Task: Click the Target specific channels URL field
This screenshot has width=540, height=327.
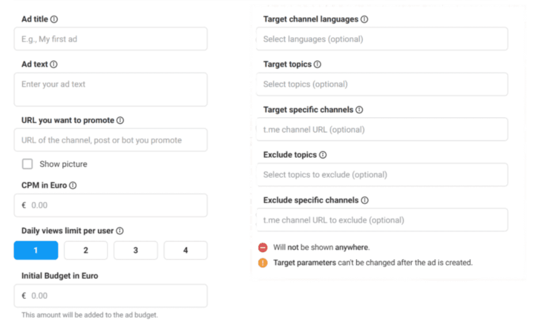Action: tap(382, 130)
